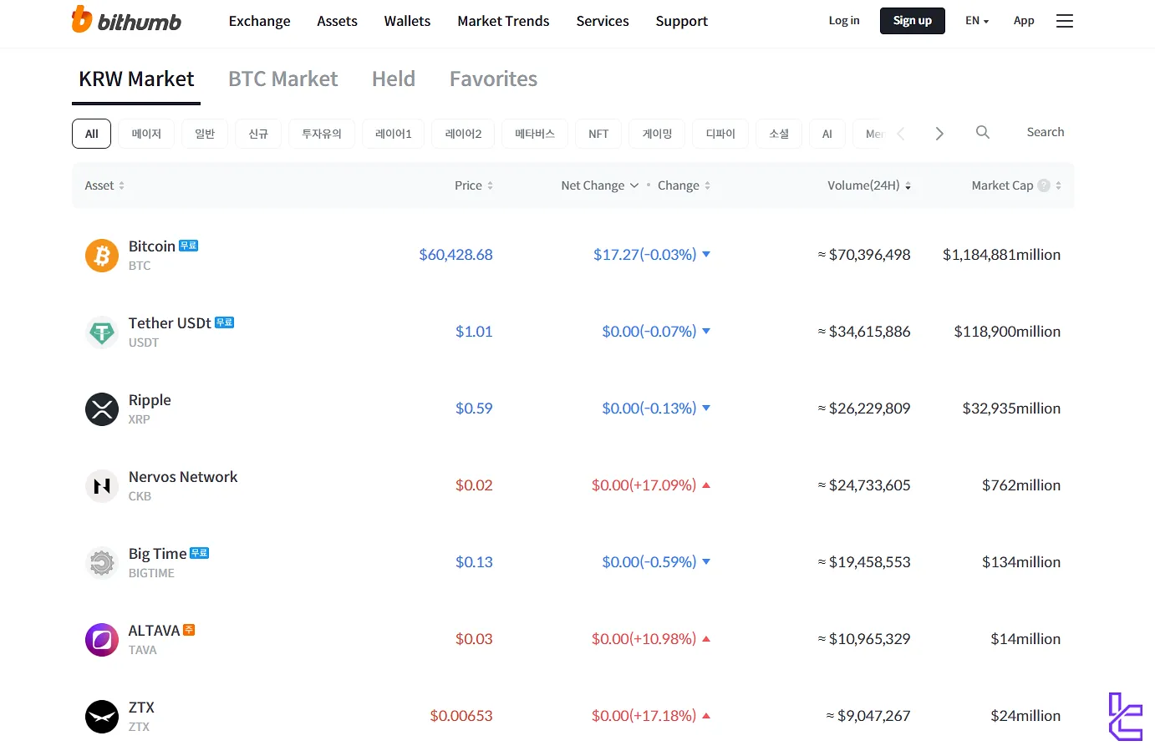Screen dimensions: 1155x756
Task: Click the Search input field
Action: point(1045,132)
